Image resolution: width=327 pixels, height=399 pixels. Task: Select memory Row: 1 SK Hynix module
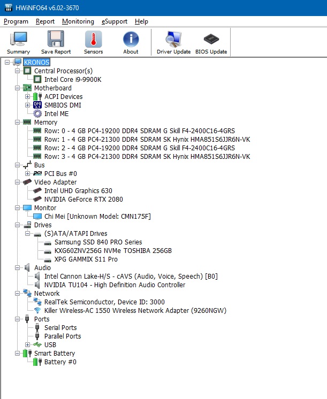point(147,140)
